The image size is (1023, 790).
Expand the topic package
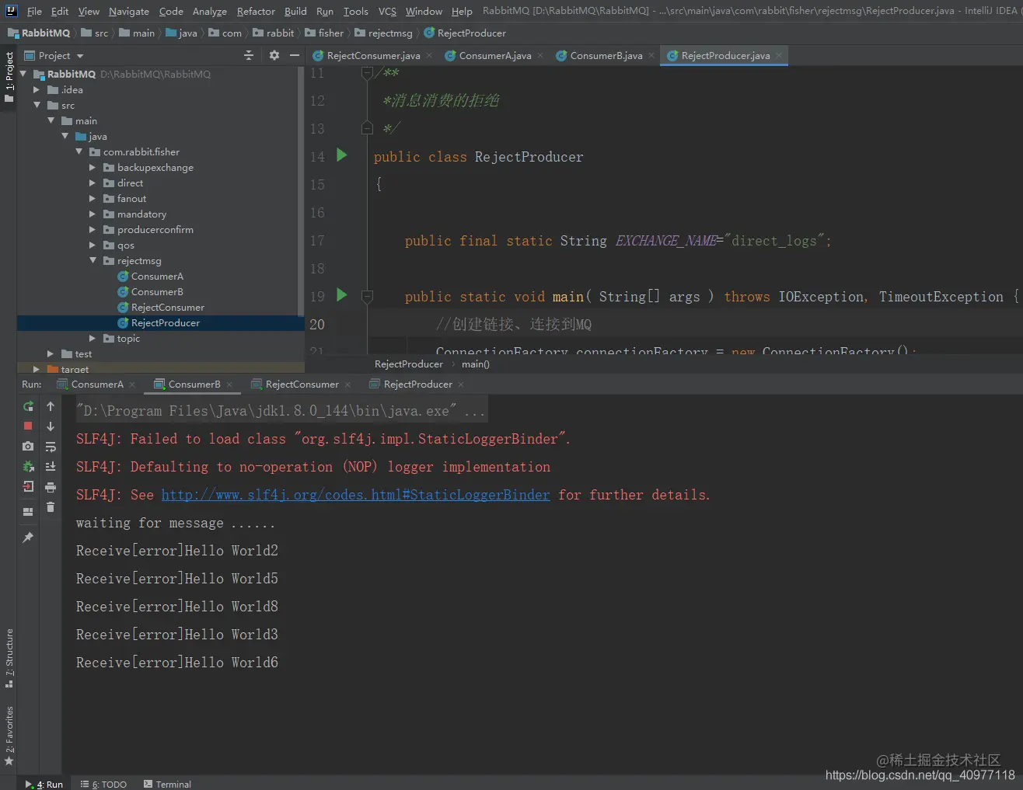(x=93, y=338)
